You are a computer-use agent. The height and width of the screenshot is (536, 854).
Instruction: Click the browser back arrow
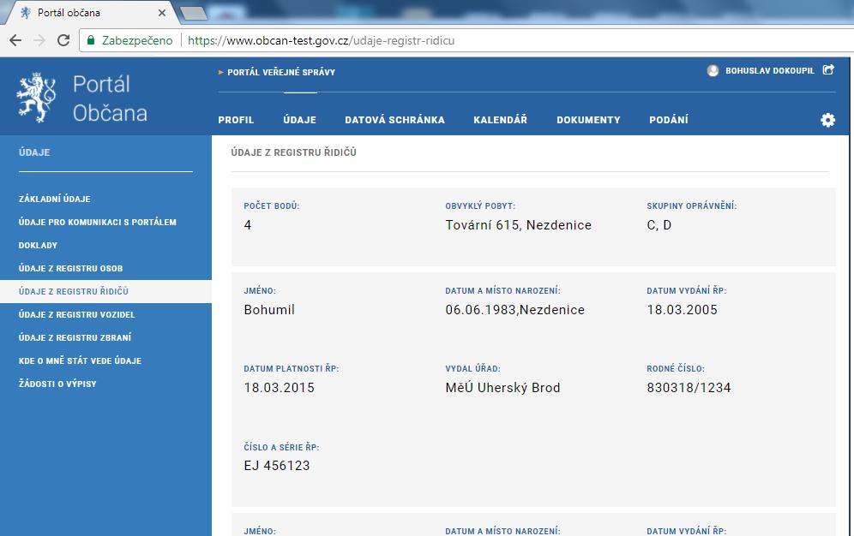pos(15,40)
